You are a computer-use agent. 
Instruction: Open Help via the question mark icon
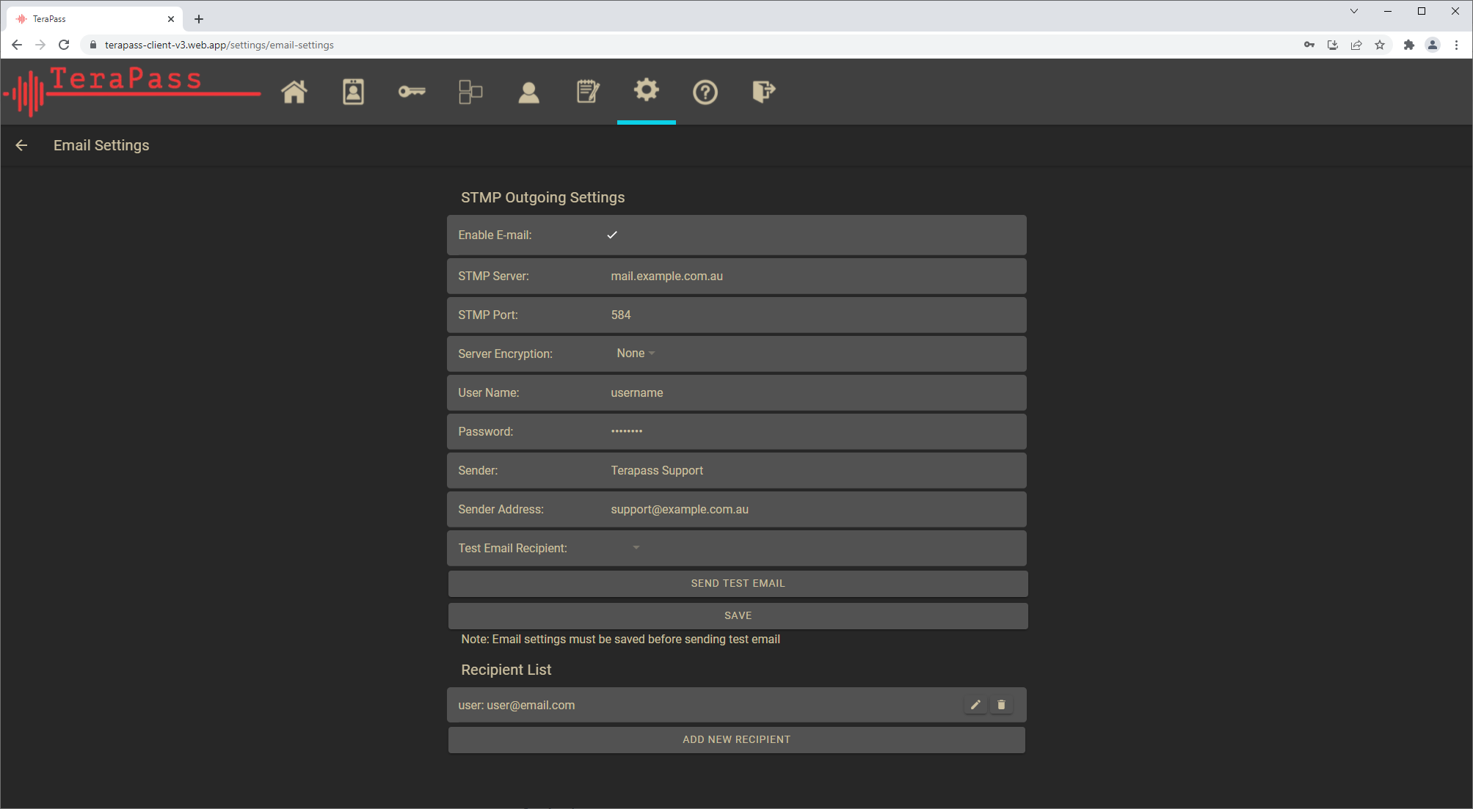pos(705,92)
